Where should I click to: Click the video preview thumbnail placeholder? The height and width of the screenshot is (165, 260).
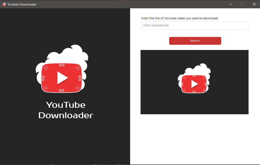[194, 82]
